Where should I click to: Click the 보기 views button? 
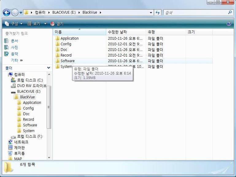tap(33, 24)
